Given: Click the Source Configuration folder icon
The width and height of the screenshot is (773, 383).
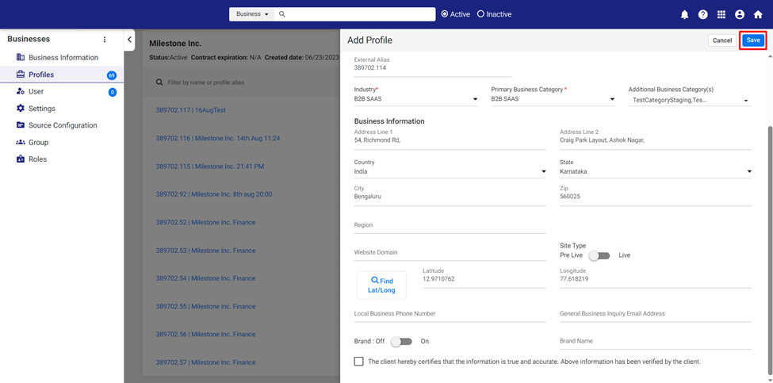Looking at the screenshot, I should pos(20,125).
